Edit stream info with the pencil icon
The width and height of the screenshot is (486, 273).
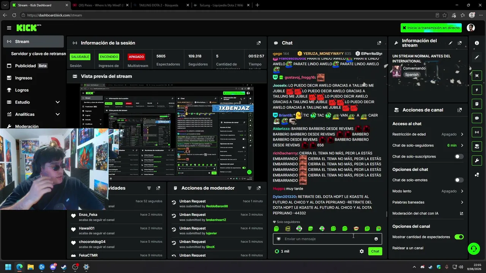[451, 43]
